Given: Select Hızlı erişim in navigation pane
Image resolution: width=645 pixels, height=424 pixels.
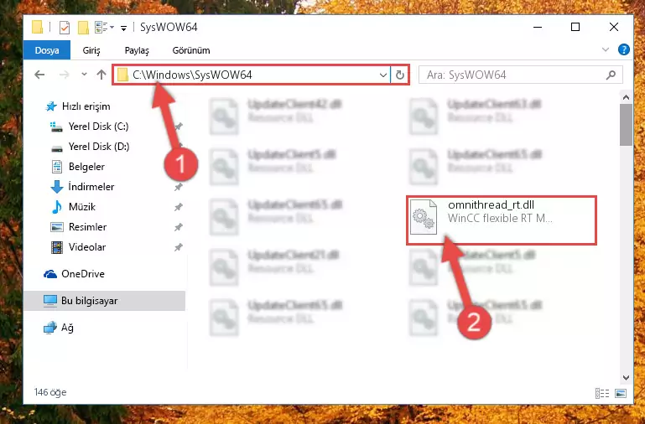Looking at the screenshot, I should [86, 106].
